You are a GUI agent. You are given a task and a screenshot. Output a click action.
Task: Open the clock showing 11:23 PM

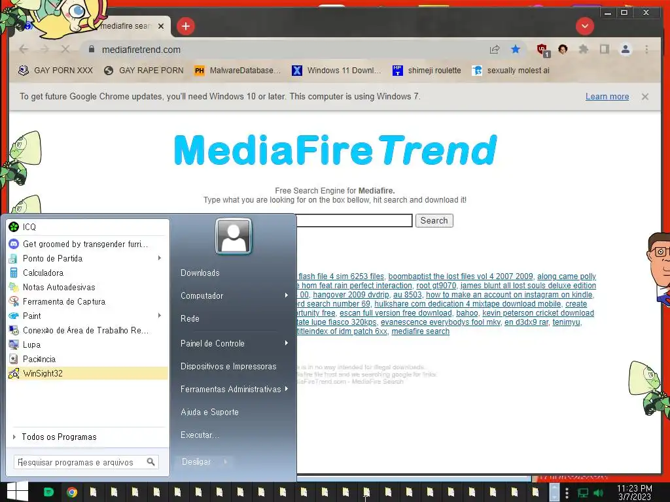(x=635, y=492)
